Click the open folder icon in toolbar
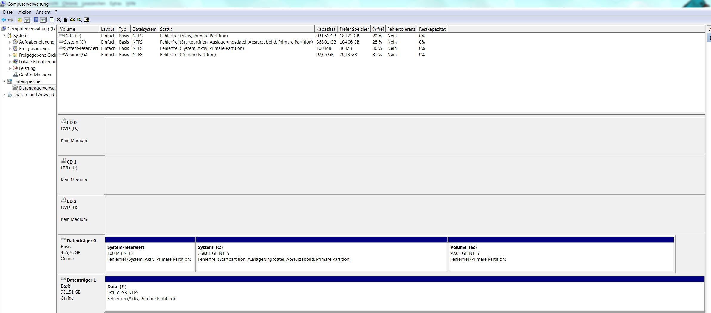711x313 pixels. click(x=72, y=20)
